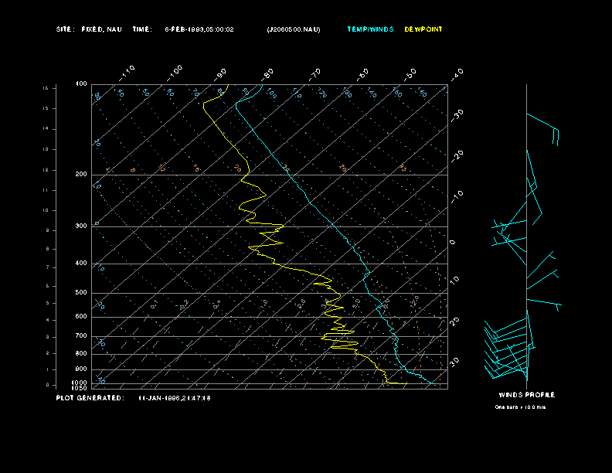Click the WINDS PROFILE caption
The height and width of the screenshot is (473, 612).
[526, 395]
